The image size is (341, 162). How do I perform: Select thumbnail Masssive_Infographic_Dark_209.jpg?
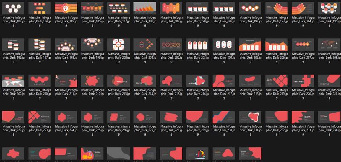13,81
